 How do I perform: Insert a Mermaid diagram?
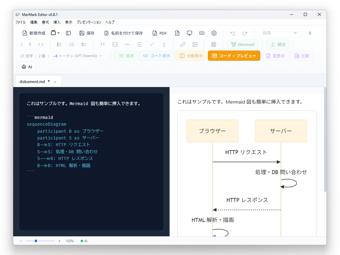point(243,44)
